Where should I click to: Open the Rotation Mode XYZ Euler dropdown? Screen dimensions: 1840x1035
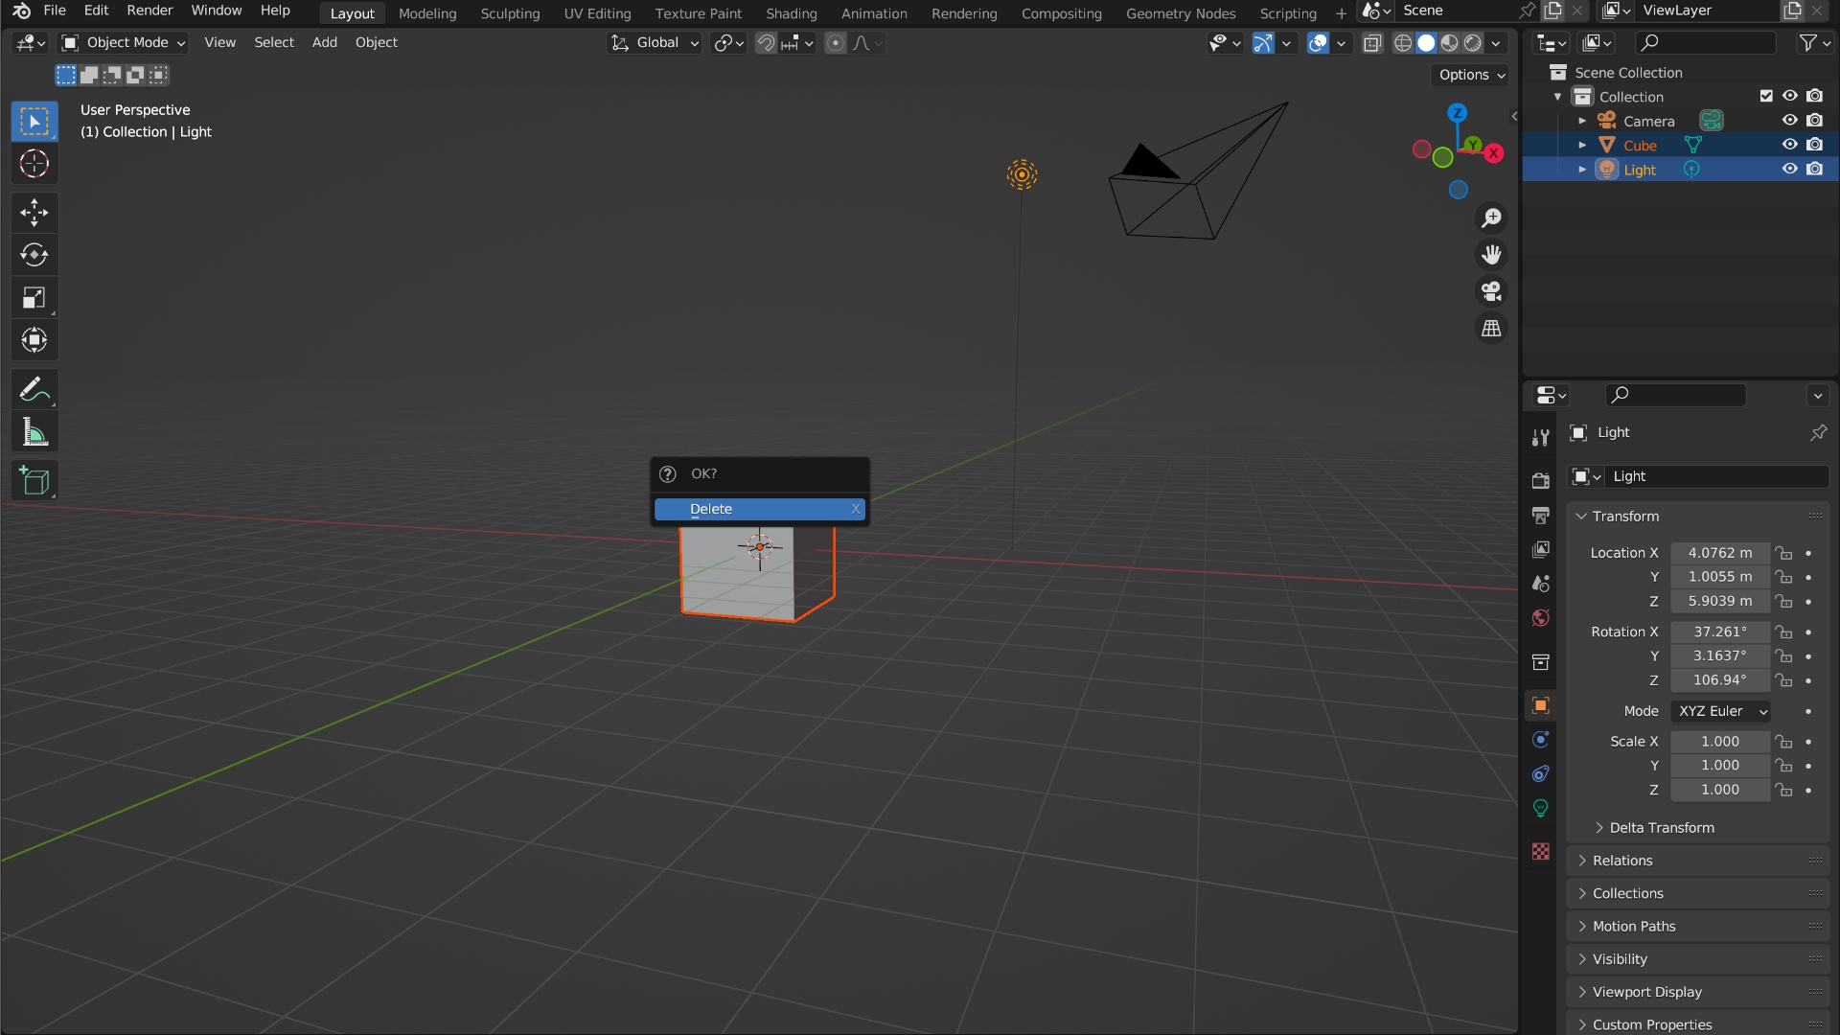click(x=1722, y=711)
